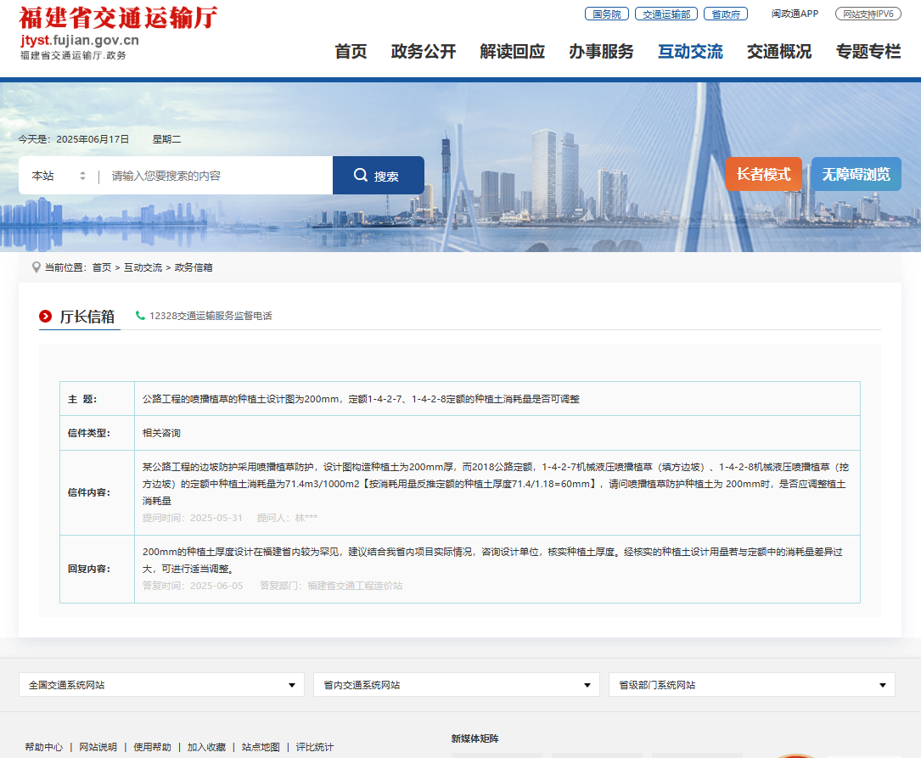
Task: Open the 全国交通系统网站 dropdown
Action: point(161,684)
